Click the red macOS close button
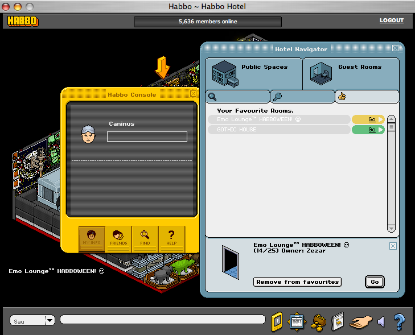 click(6, 7)
